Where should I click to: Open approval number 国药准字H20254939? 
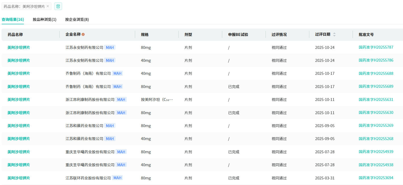point(376,152)
